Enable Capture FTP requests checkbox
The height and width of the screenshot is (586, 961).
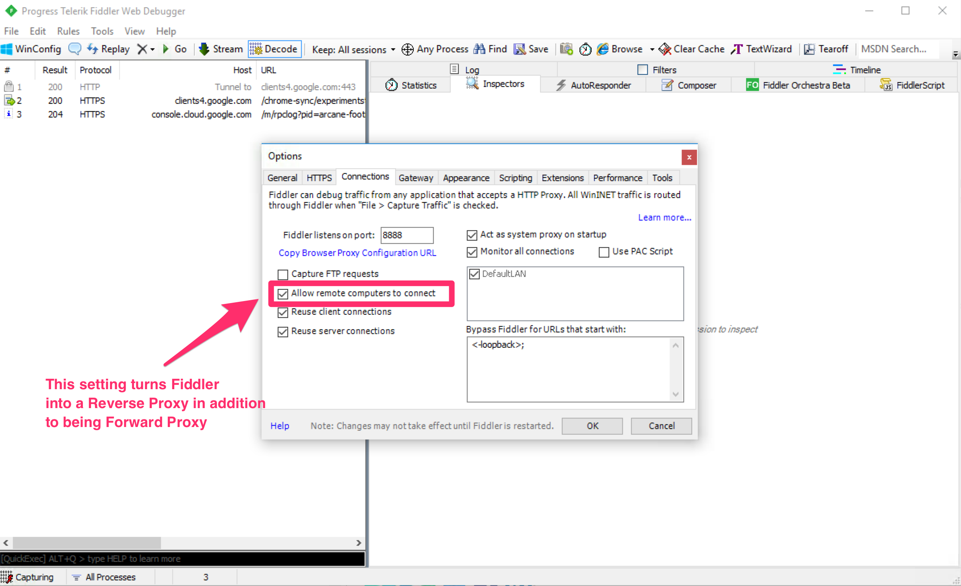click(283, 274)
